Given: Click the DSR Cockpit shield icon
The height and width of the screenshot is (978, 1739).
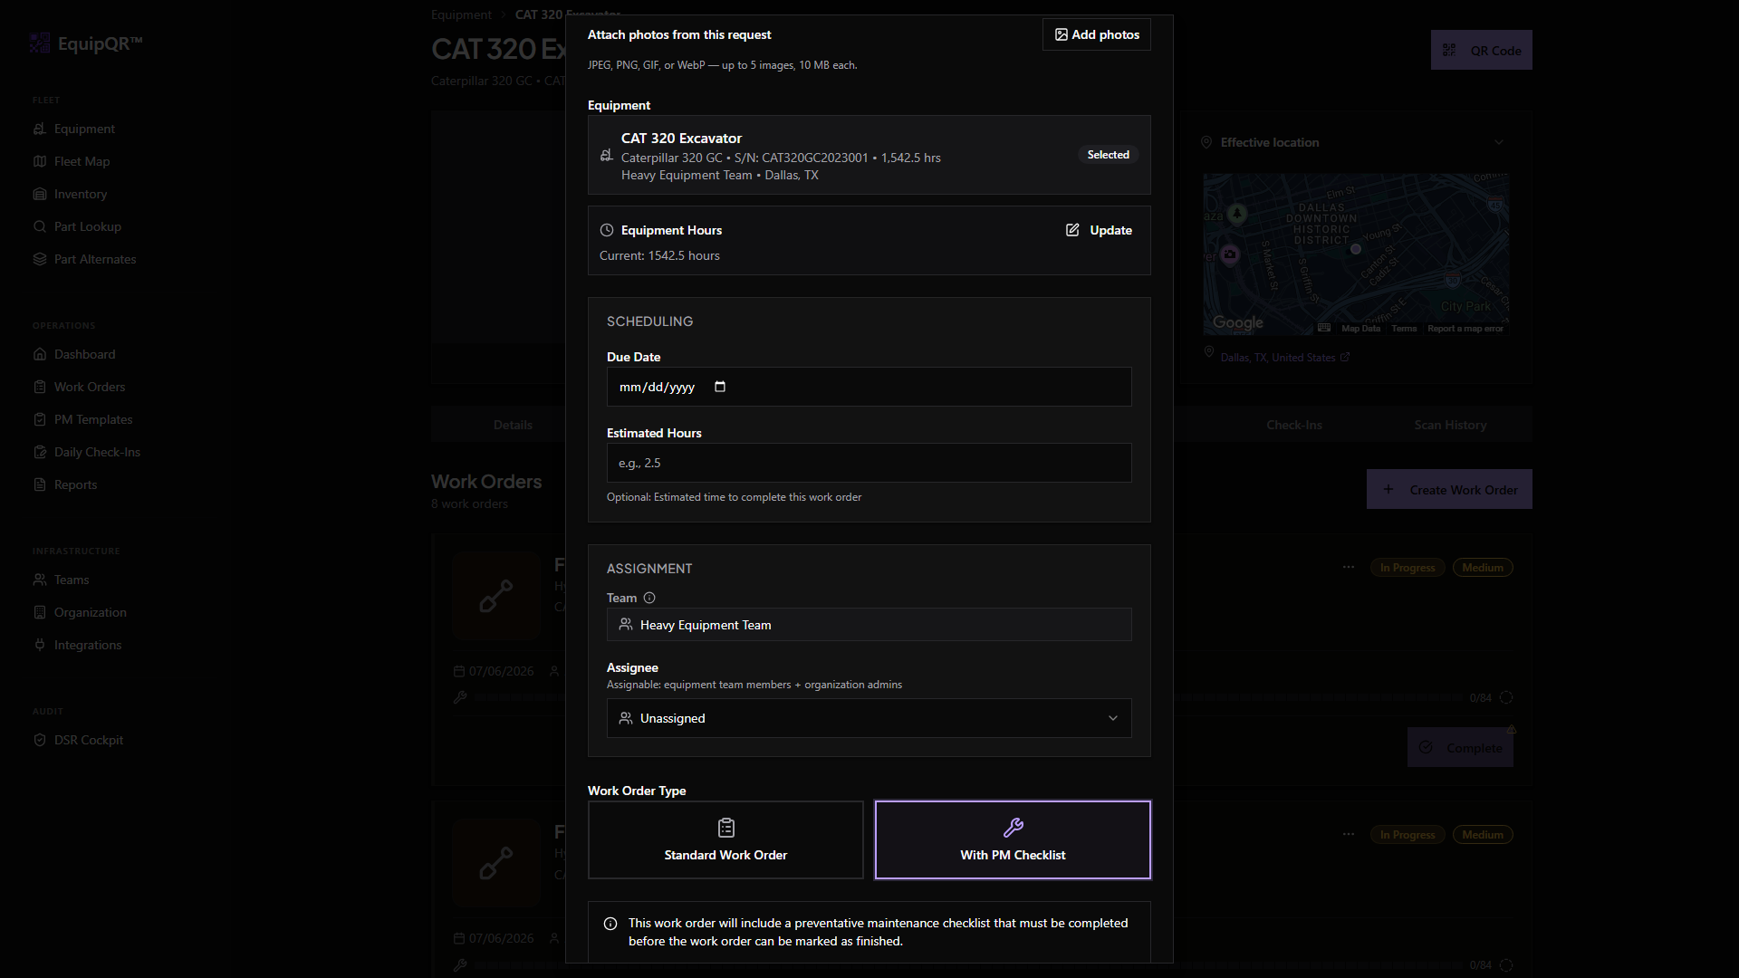Looking at the screenshot, I should pos(40,740).
